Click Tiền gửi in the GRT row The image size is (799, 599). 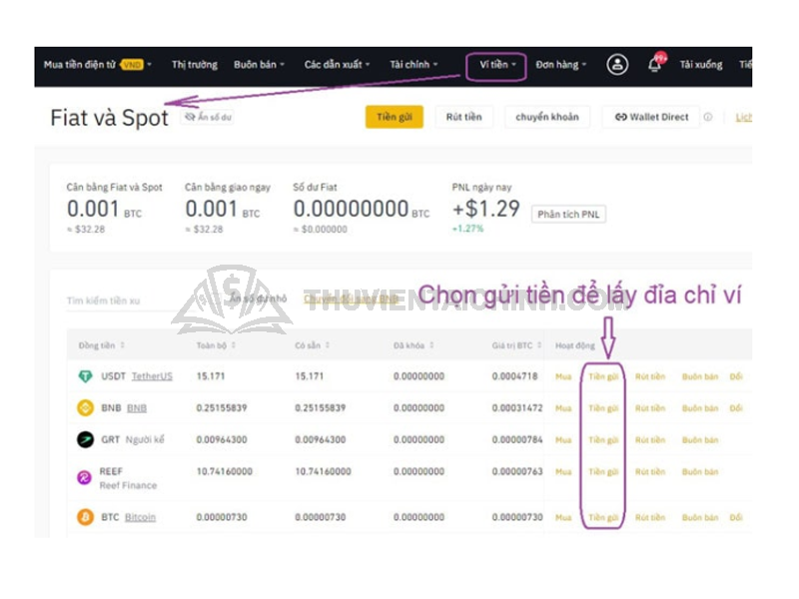[603, 439]
